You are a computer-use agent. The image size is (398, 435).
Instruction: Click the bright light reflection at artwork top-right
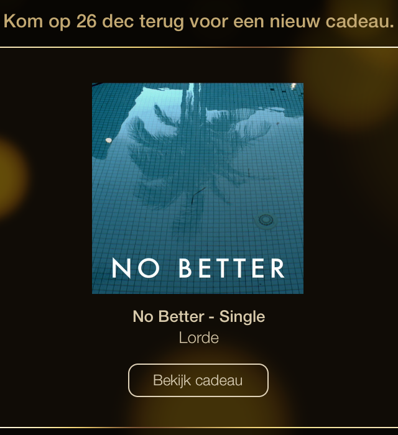click(x=293, y=86)
